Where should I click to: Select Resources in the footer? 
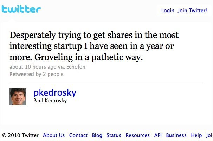click(137, 135)
